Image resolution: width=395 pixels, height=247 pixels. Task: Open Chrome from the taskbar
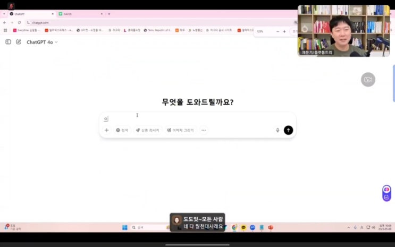pos(234,227)
